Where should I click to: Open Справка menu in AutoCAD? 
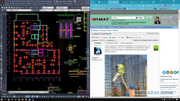(82, 4)
